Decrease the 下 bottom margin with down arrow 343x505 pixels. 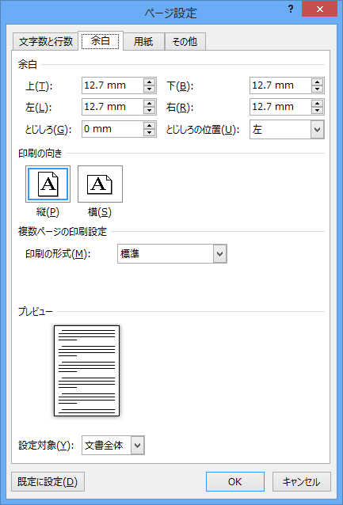click(317, 89)
